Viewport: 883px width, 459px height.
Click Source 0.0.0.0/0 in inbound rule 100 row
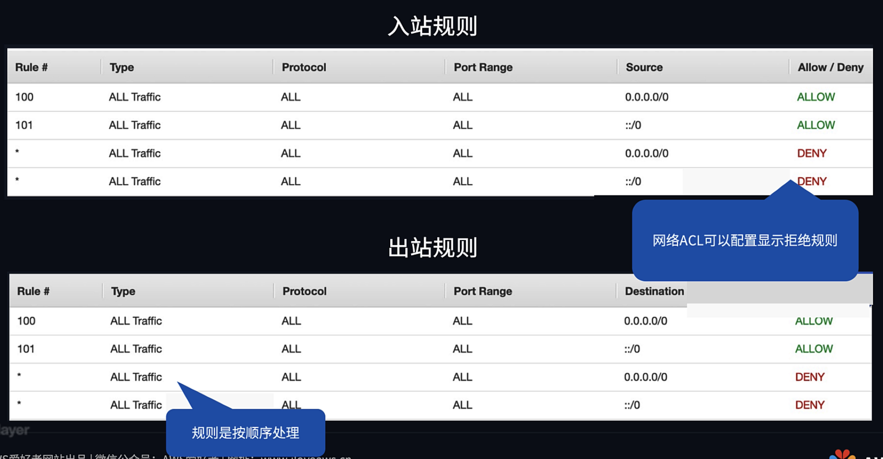[x=647, y=97]
